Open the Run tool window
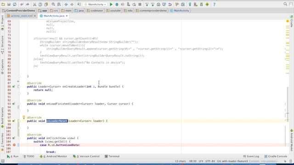The image size is (294, 165). click(x=12, y=156)
